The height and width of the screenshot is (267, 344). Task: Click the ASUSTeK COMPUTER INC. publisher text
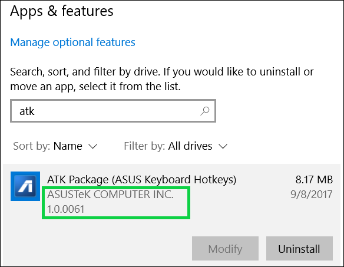(x=110, y=195)
